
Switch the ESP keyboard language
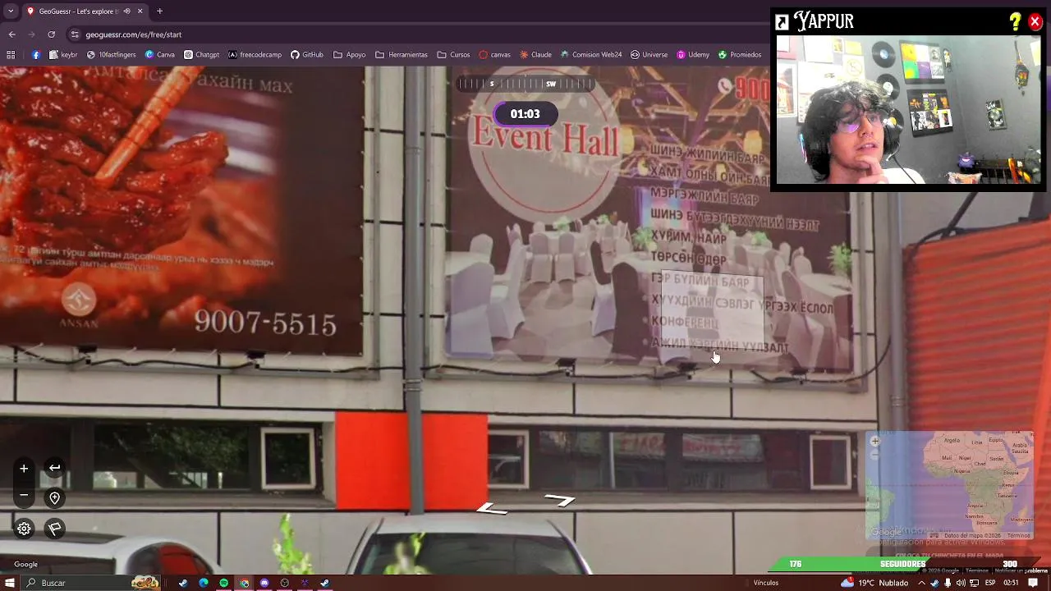990,583
